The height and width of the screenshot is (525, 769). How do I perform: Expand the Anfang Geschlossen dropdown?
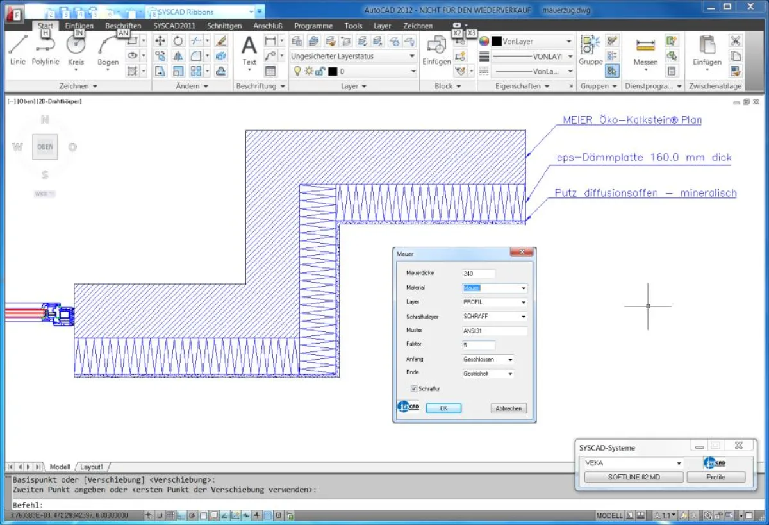tap(510, 360)
